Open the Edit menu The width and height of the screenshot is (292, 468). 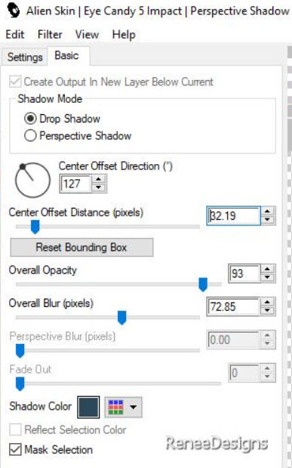coord(15,35)
